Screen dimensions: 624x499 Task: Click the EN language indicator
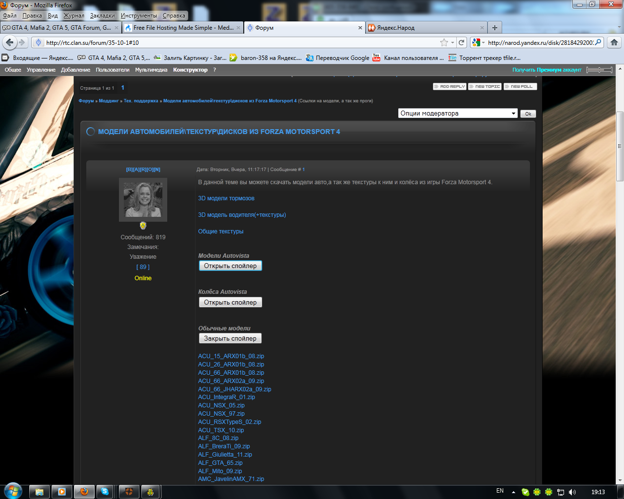point(500,491)
